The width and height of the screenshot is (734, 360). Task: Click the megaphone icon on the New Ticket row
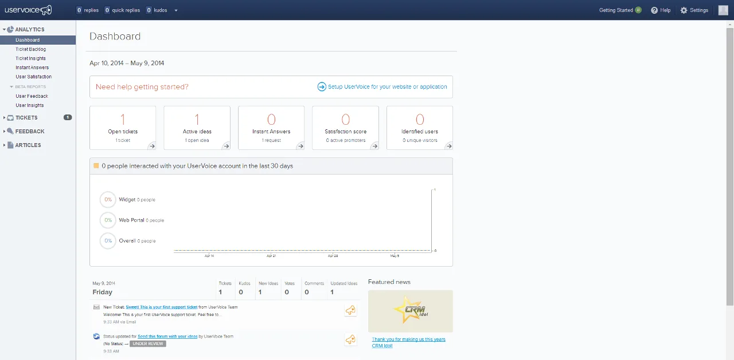(x=350, y=310)
